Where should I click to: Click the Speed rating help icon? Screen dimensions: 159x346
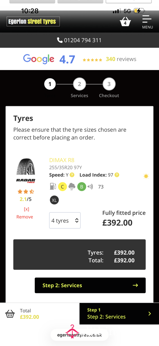click(72, 175)
